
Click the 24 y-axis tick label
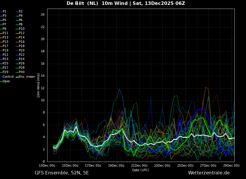(43, 15)
